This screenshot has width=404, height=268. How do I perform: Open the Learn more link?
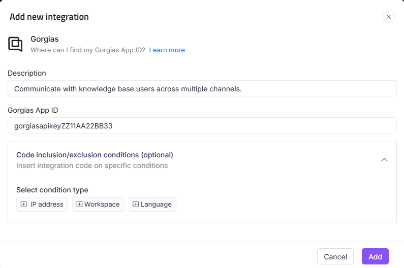pos(167,50)
